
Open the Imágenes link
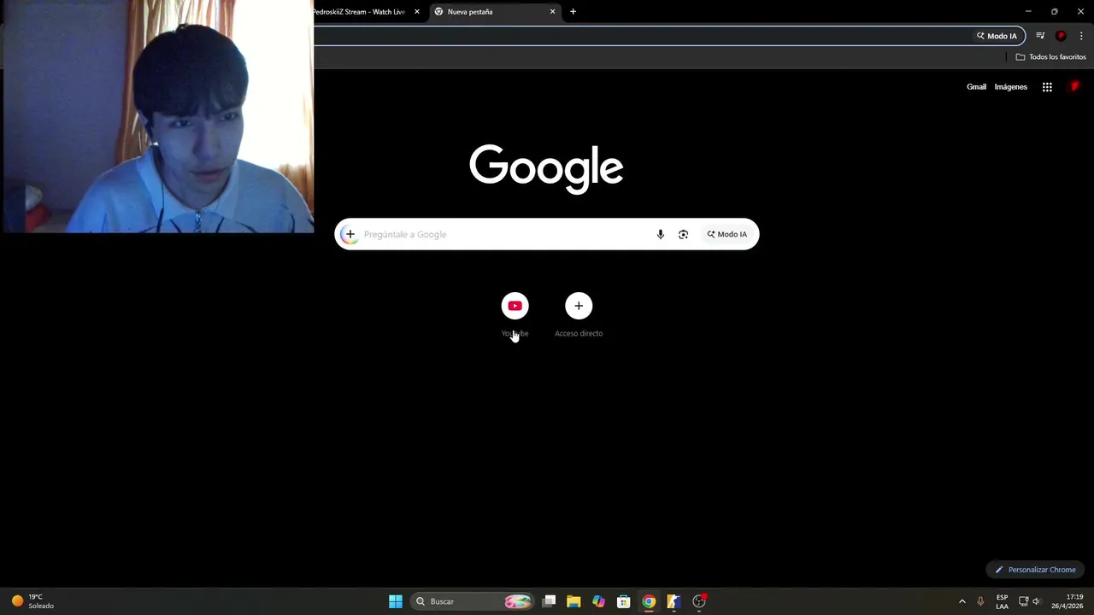click(x=1010, y=87)
